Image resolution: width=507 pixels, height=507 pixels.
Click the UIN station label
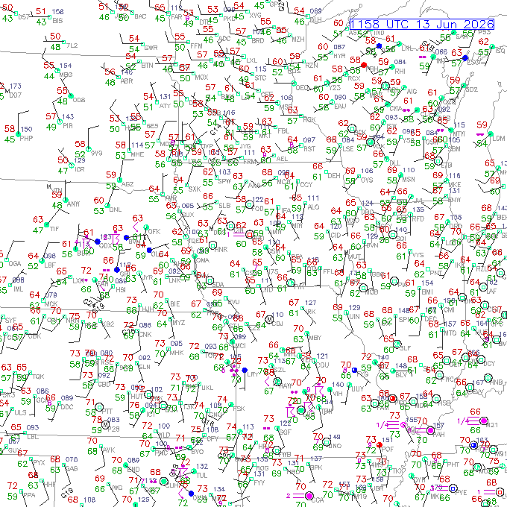tap(354, 317)
